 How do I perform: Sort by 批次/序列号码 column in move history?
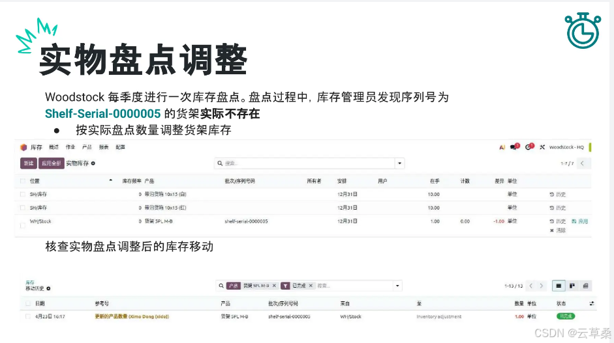[x=283, y=303]
